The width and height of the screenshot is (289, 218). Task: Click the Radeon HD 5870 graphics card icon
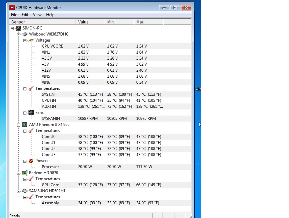pos(25,173)
